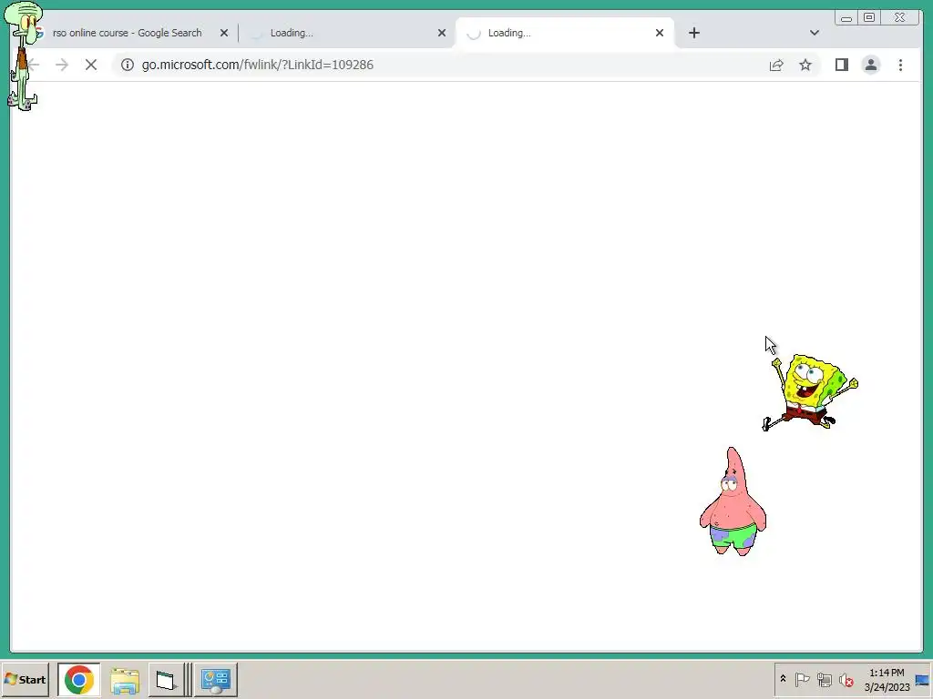Select the active Loading tab
933x699 pixels.
[x=565, y=33]
